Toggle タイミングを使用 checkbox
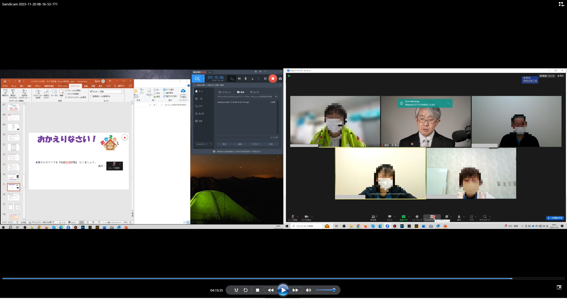Image resolution: width=567 pixels, height=299 pixels. pyautogui.click(x=66, y=94)
